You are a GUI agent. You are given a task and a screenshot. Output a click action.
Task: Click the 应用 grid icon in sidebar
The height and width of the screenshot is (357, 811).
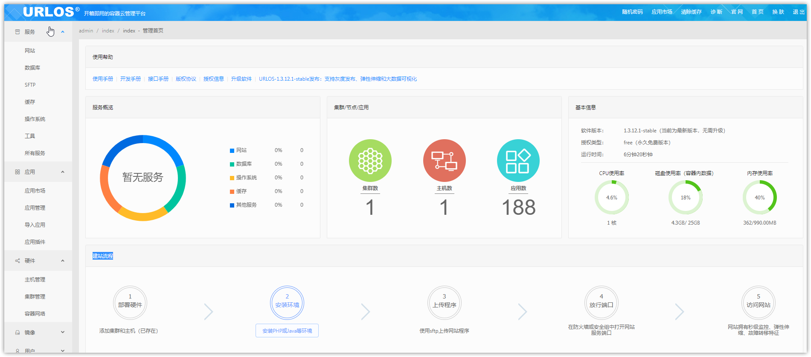point(17,172)
